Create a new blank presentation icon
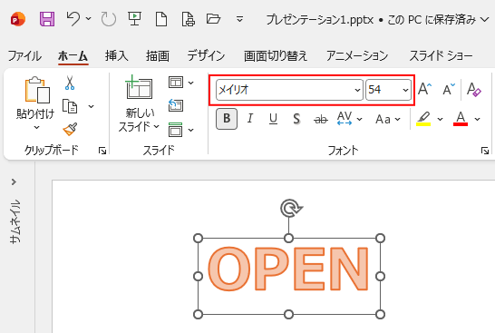The height and width of the screenshot is (333, 495). pyautogui.click(x=161, y=19)
